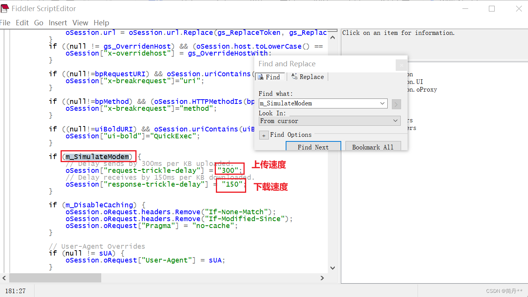Open the Insert menu
This screenshot has height=297, width=528.
coord(58,23)
